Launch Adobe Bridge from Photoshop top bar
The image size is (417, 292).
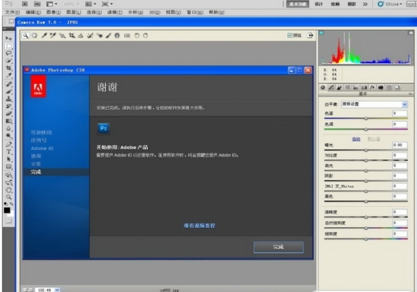click(x=25, y=4)
